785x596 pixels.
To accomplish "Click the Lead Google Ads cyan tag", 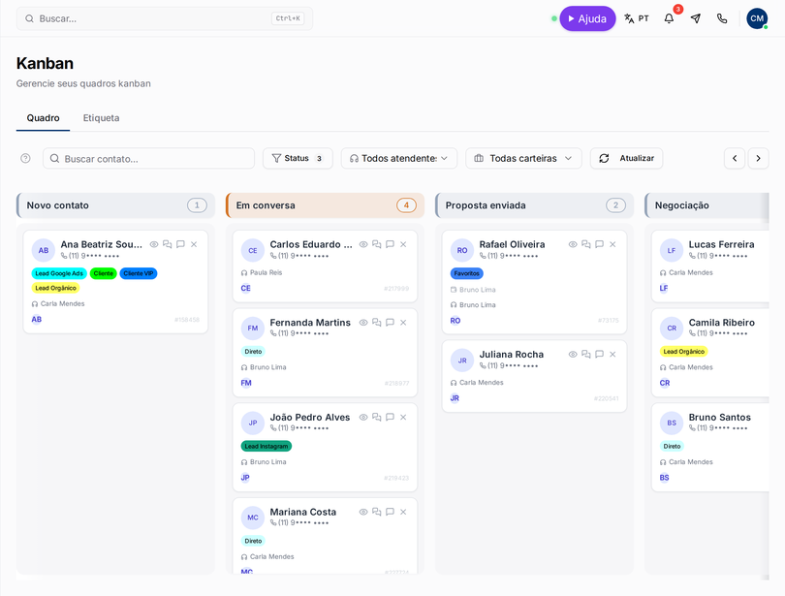I will (x=59, y=273).
